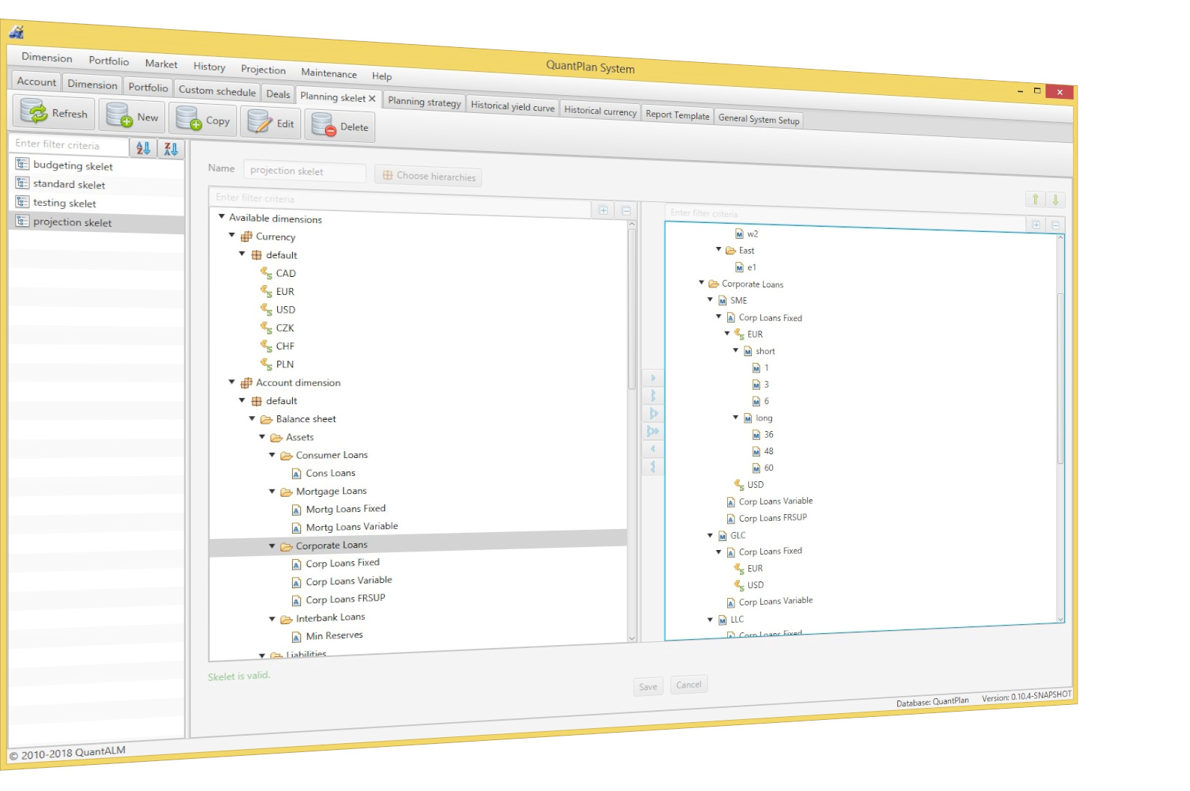Collapse the Assets folder

pyautogui.click(x=262, y=436)
